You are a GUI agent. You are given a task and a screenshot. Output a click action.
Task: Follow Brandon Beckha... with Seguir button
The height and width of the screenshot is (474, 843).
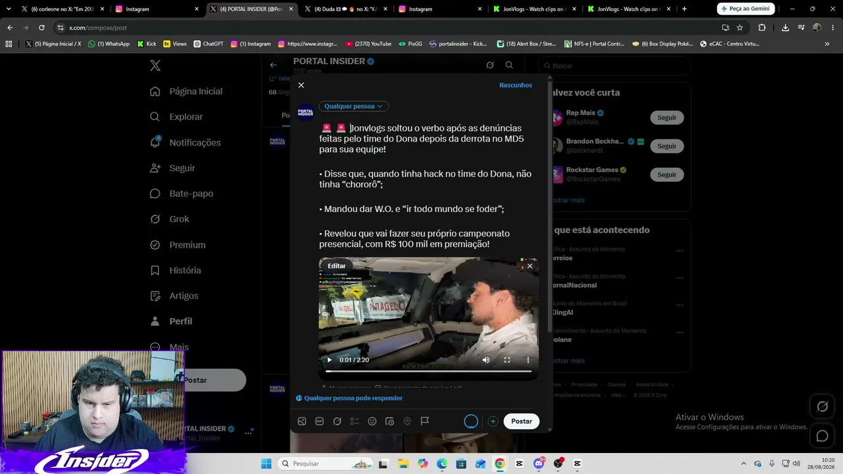click(x=666, y=145)
